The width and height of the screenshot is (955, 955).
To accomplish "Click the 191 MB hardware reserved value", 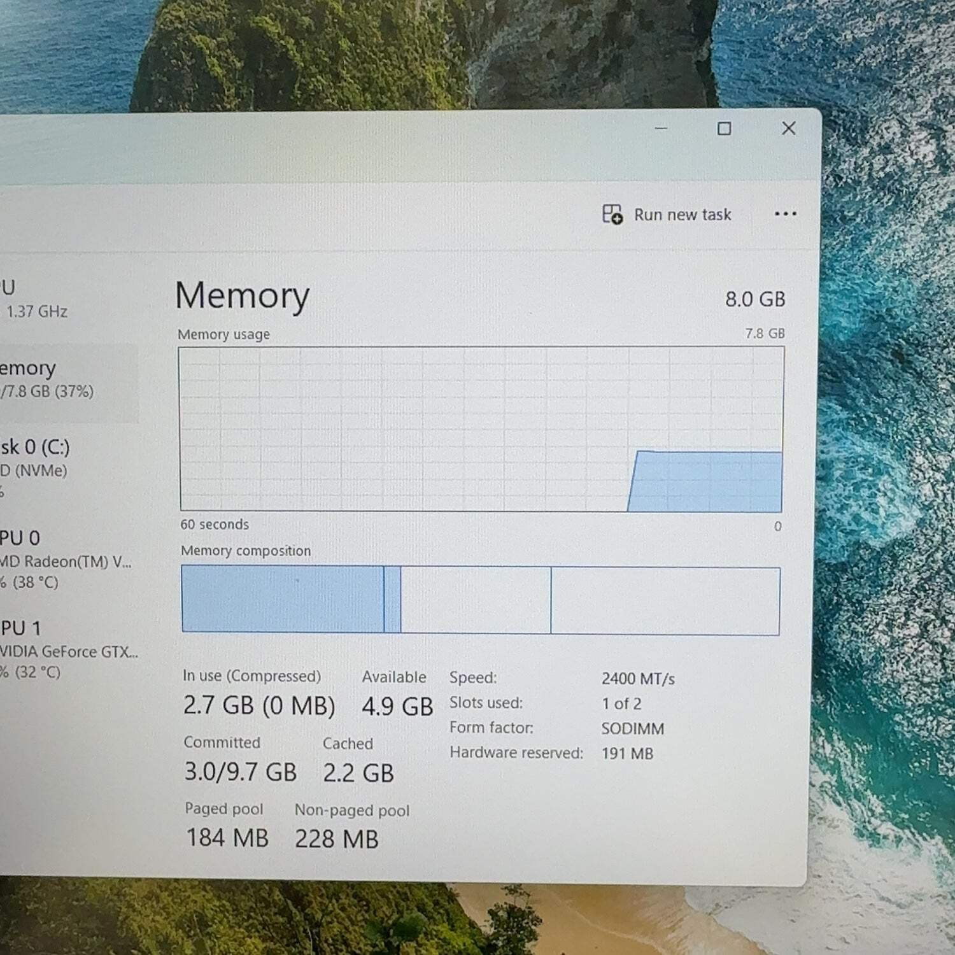I will coord(627,754).
